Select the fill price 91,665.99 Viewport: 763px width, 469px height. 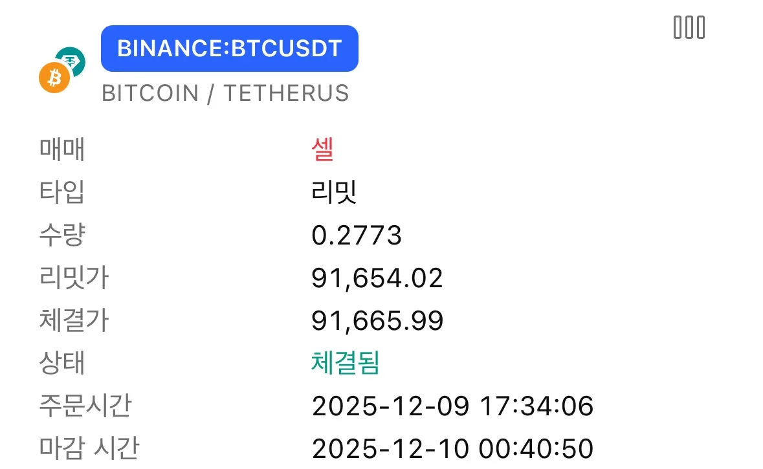(x=377, y=321)
